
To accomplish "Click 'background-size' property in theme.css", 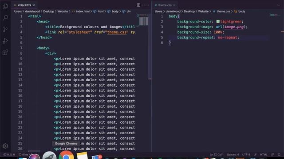I will (x=193, y=32).
